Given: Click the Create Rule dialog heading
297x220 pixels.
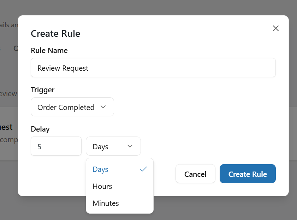Looking at the screenshot, I should (55, 34).
